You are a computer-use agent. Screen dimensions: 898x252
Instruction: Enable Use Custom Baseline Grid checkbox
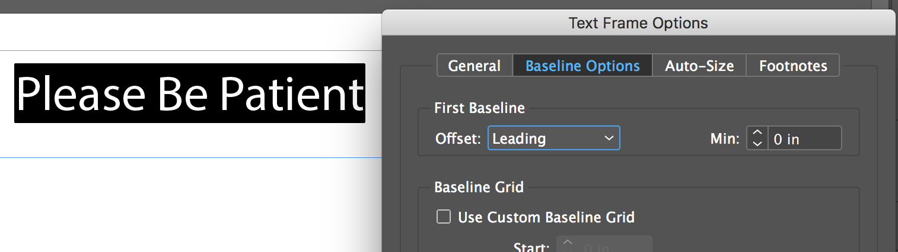point(444,217)
